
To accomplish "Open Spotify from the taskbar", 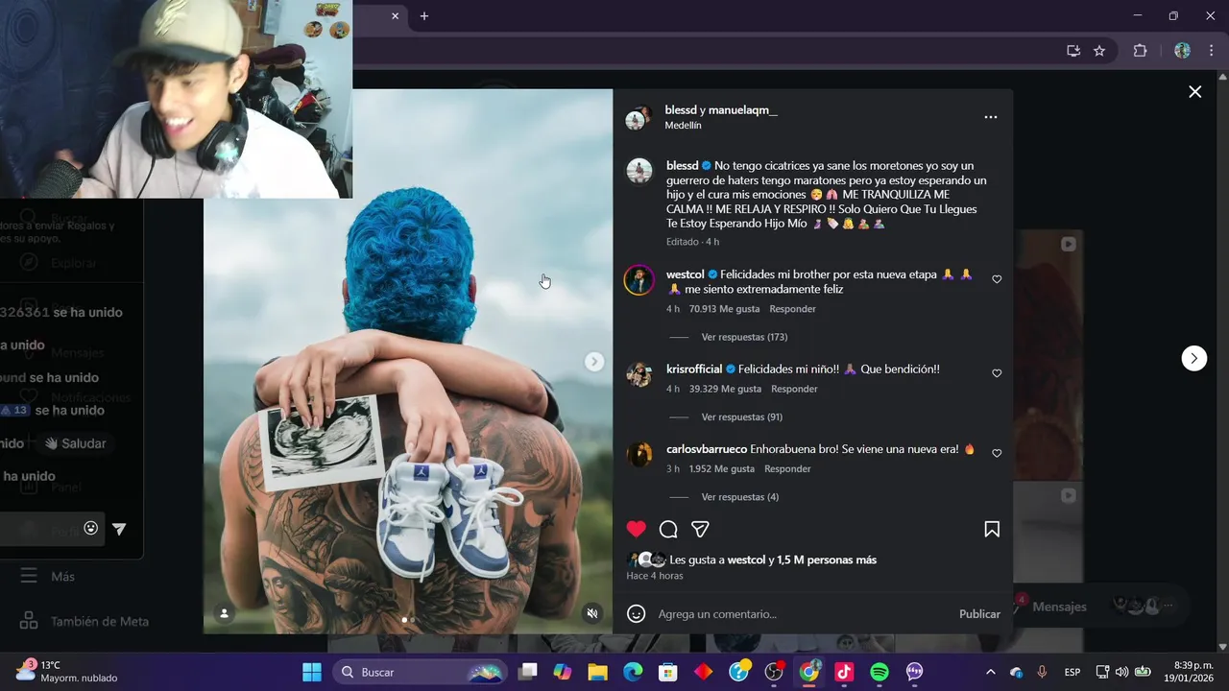I will [880, 672].
